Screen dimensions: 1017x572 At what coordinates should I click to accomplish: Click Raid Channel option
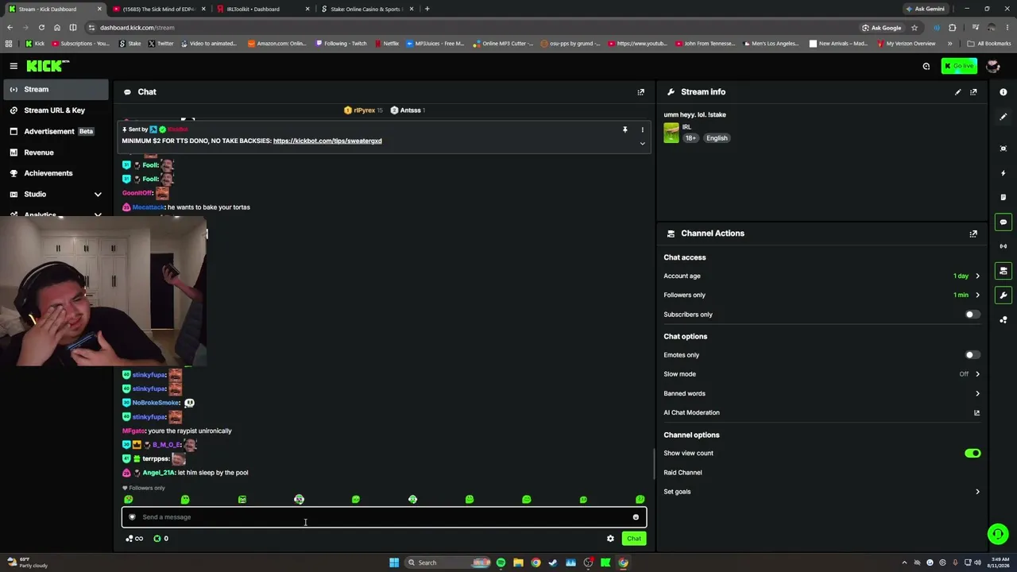683,473
